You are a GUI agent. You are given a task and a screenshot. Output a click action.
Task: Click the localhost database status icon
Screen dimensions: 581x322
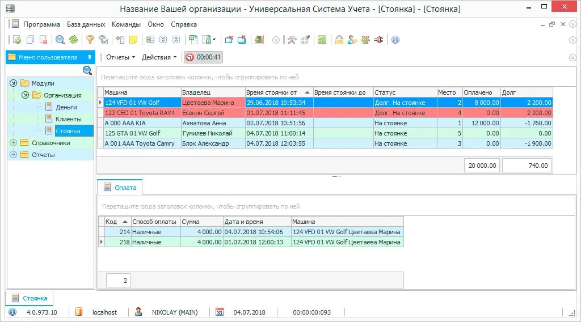[78, 312]
